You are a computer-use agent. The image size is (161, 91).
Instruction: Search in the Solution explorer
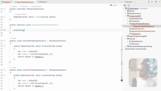pos(129,5)
